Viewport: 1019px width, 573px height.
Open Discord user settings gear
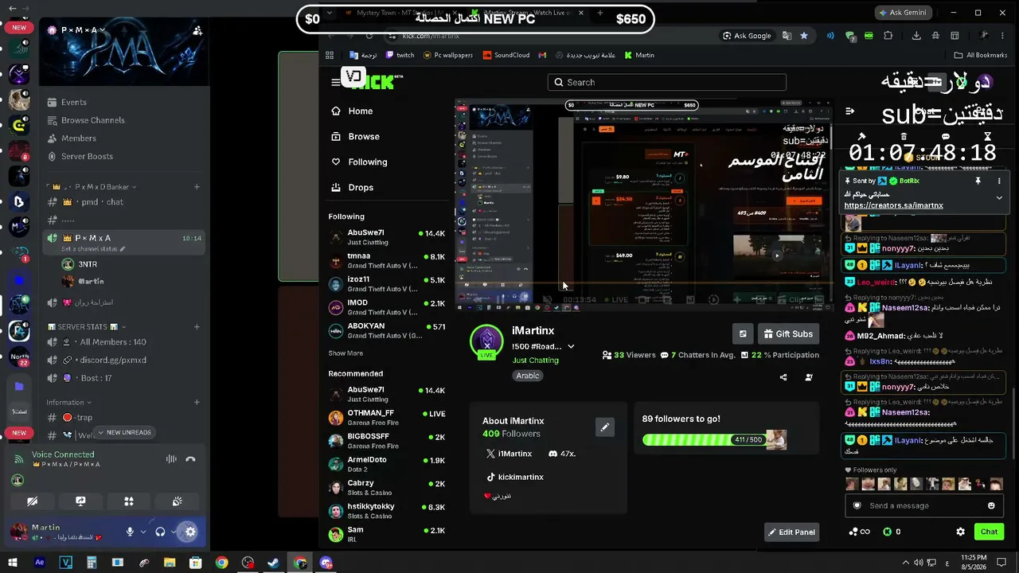coord(189,532)
